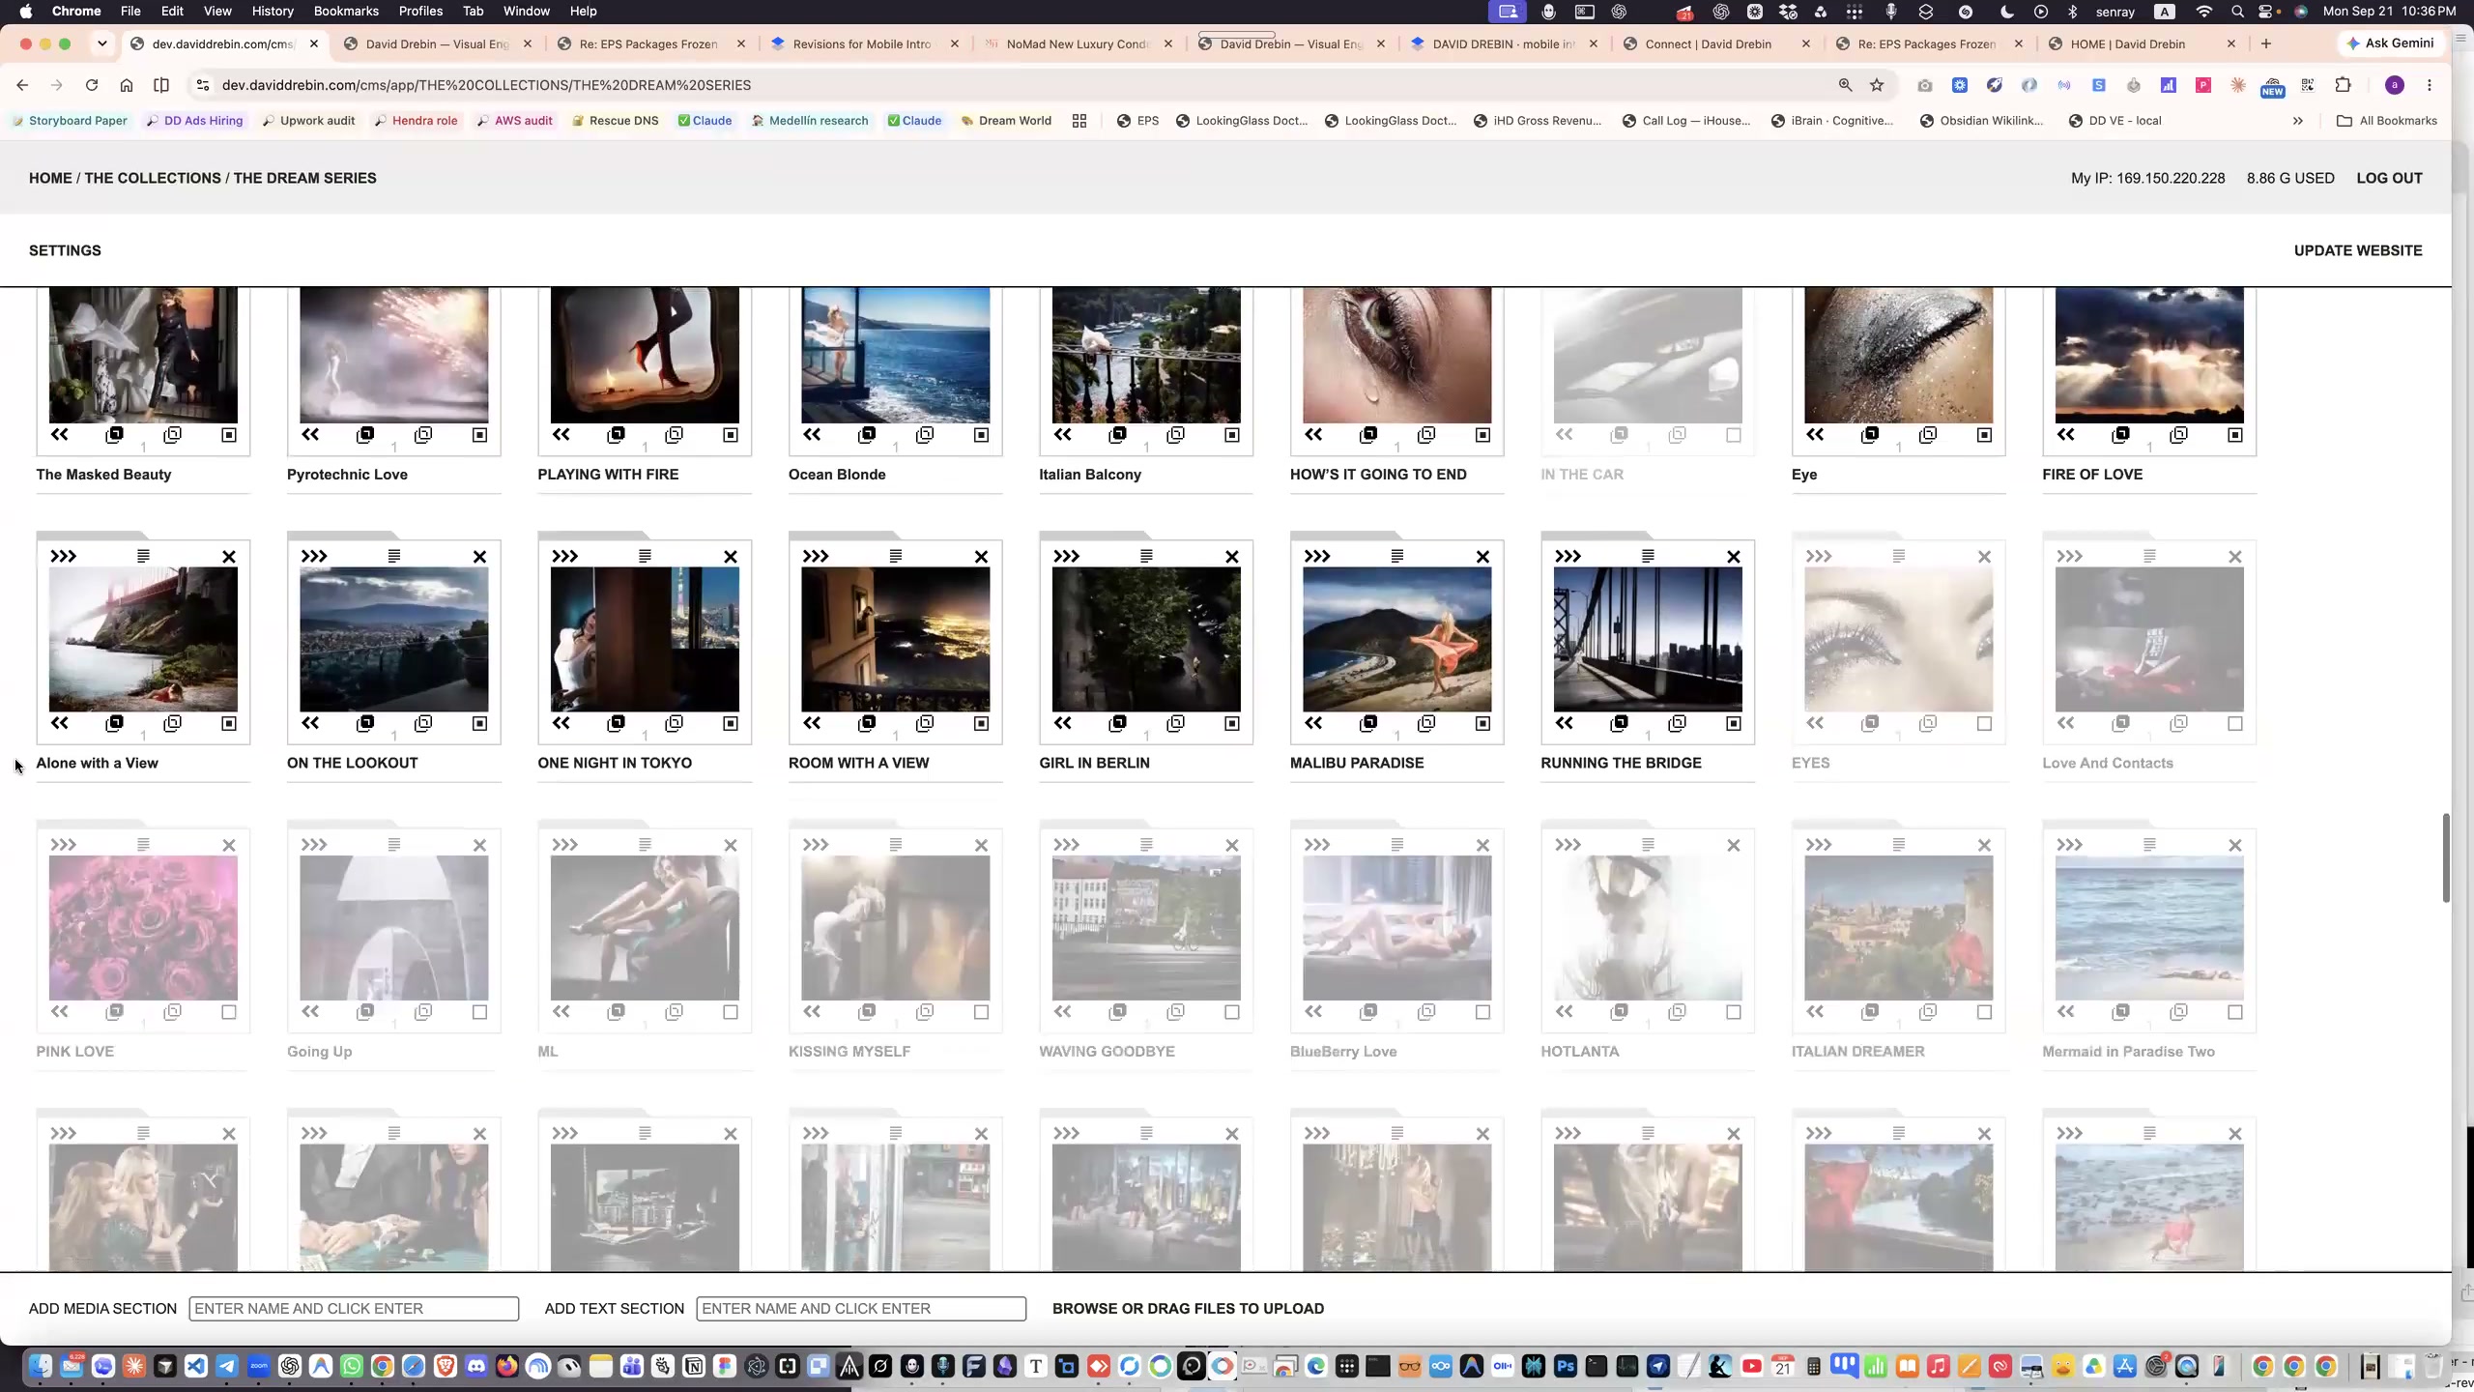Move ON THE LOOKOUT forward with triple chevrons
This screenshot has width=2474, height=1392.
tap(314, 557)
